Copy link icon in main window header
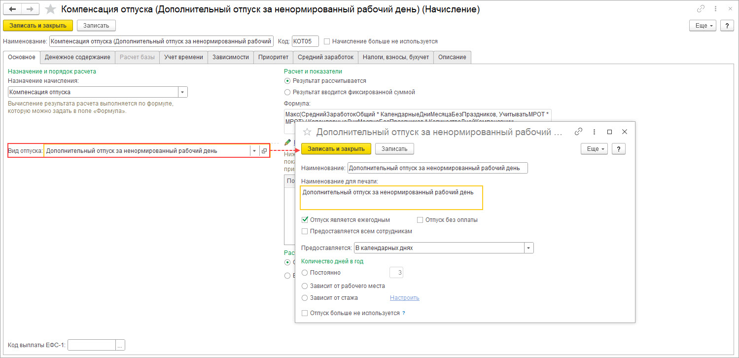Image resolution: width=739 pixels, height=358 pixels. [x=701, y=9]
